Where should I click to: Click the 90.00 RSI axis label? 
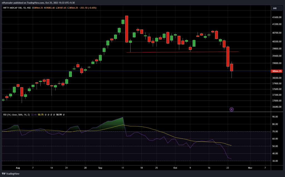coord(275,117)
